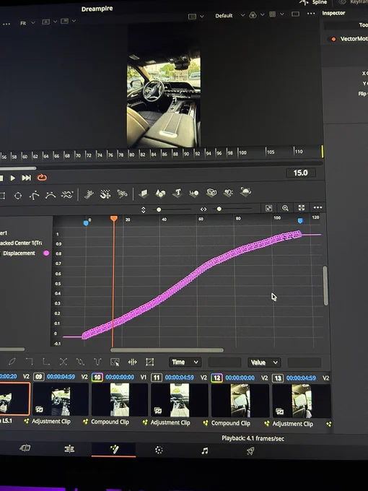Screen dimensions: 368x491
Task: Select the Polygon mask tool
Action: (x=34, y=195)
